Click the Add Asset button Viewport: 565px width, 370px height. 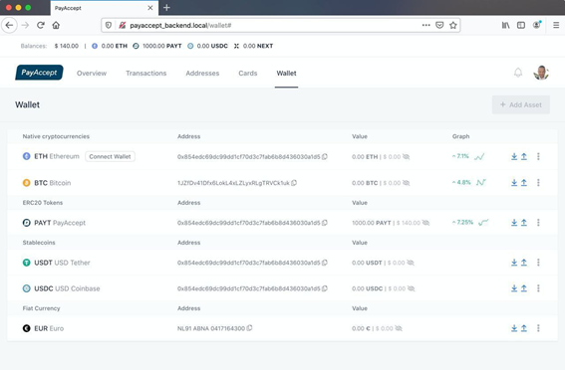[x=521, y=104]
